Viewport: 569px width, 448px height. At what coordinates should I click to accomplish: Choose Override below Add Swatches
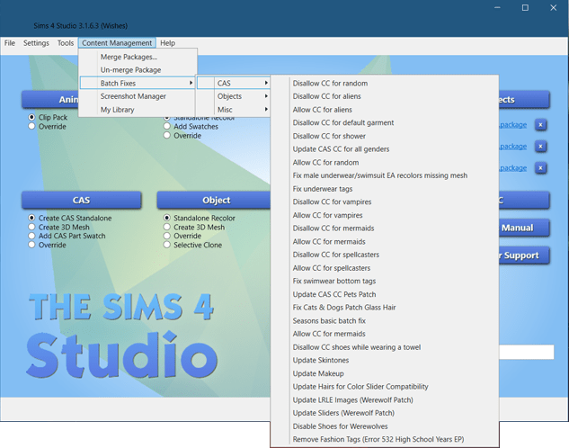(x=166, y=136)
